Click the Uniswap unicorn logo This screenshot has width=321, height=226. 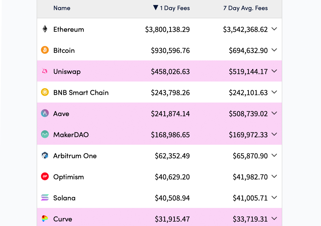pos(45,71)
